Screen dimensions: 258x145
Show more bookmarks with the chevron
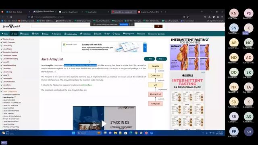point(208,21)
